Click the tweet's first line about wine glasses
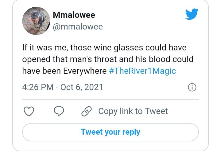 104,47
